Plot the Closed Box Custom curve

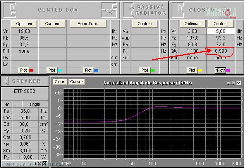(x=220, y=70)
